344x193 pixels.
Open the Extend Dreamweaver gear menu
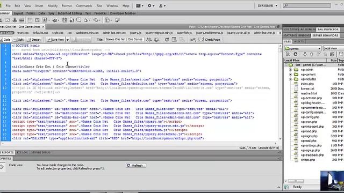(x=150, y=6)
